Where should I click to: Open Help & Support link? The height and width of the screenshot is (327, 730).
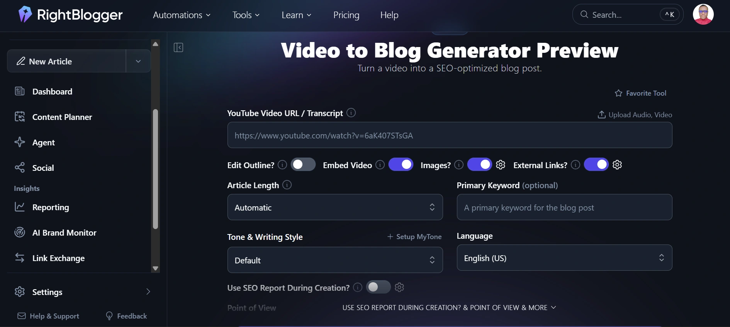pos(48,316)
